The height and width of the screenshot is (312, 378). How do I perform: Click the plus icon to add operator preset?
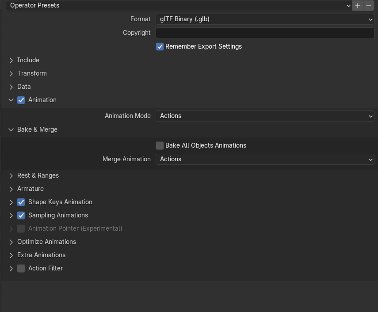(x=358, y=5)
